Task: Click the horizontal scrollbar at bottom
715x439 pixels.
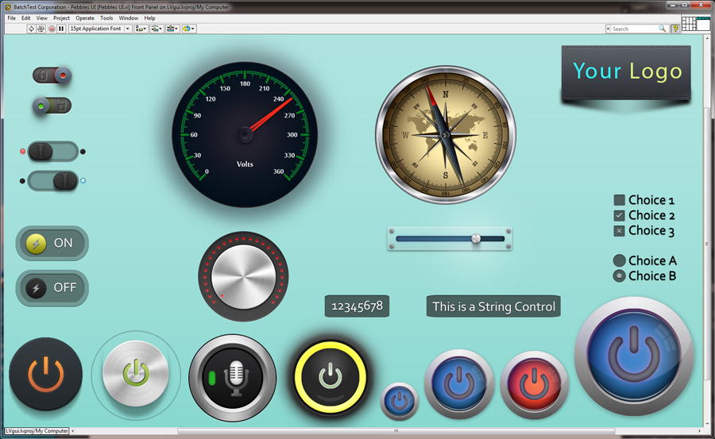Action: [396, 431]
